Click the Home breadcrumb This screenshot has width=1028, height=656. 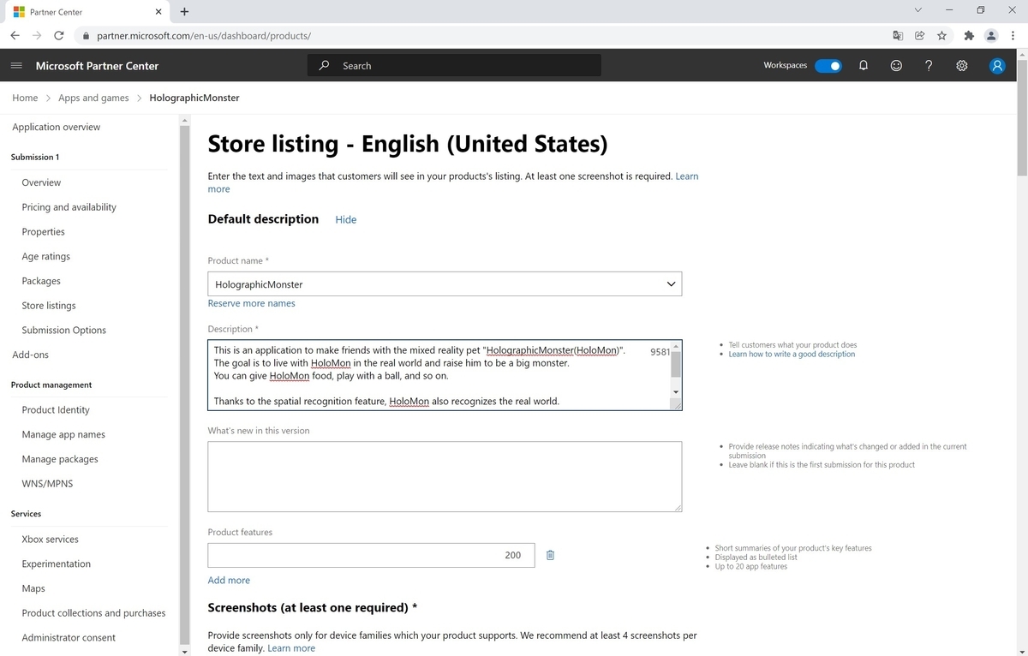coord(25,98)
